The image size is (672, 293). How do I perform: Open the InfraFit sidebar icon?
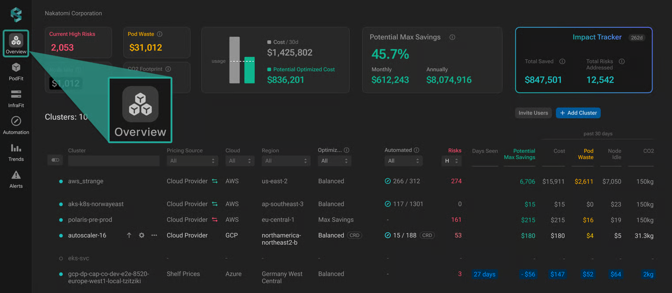click(x=16, y=94)
